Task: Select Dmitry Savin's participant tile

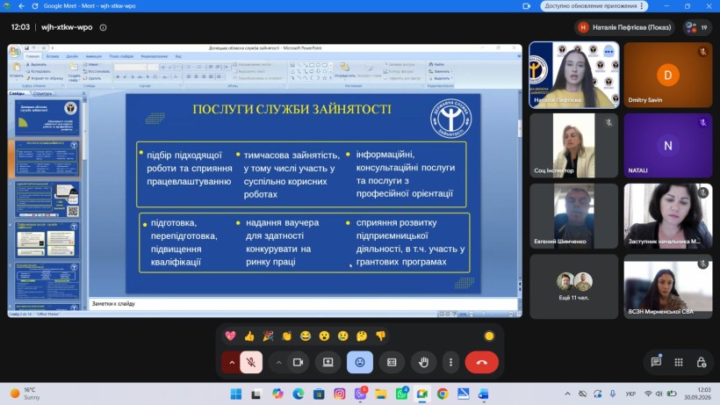Action: [668, 75]
